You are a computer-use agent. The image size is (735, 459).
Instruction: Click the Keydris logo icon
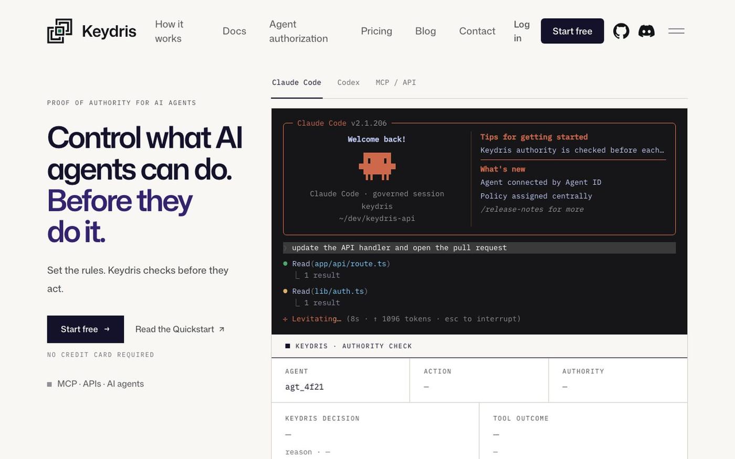click(59, 31)
